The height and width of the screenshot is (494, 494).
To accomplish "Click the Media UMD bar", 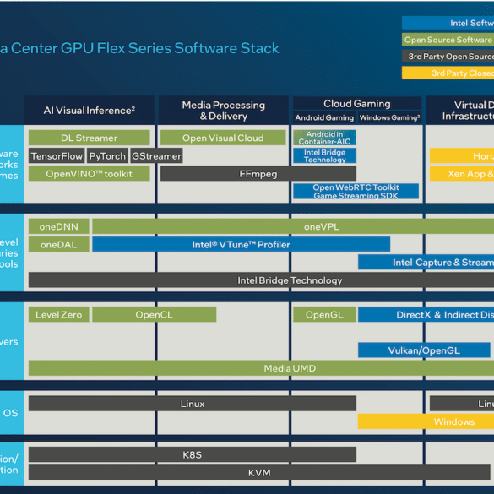I will point(261,368).
